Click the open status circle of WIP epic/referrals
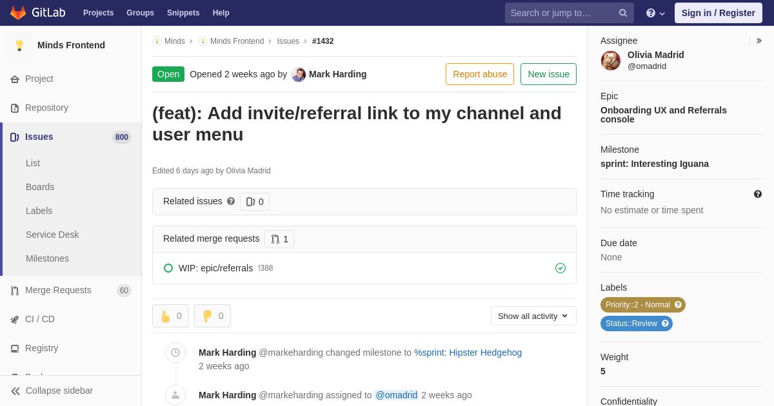This screenshot has height=406, width=774. point(168,268)
